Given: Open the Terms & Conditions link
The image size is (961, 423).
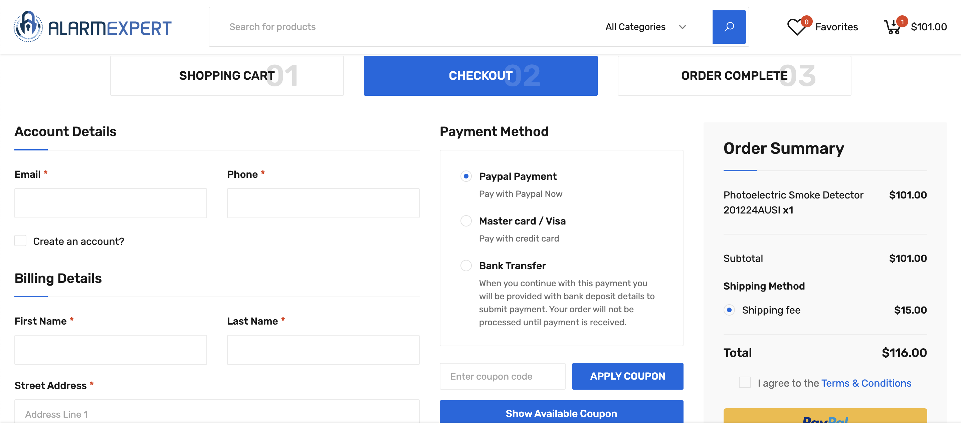Looking at the screenshot, I should (x=866, y=383).
